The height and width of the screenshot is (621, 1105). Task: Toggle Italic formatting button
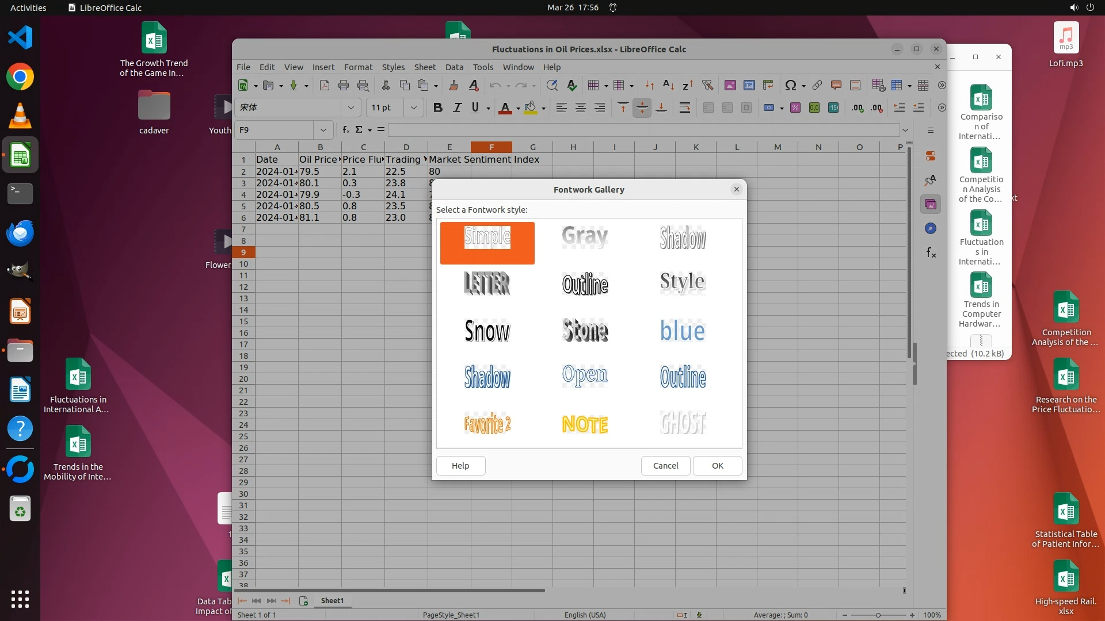(457, 108)
